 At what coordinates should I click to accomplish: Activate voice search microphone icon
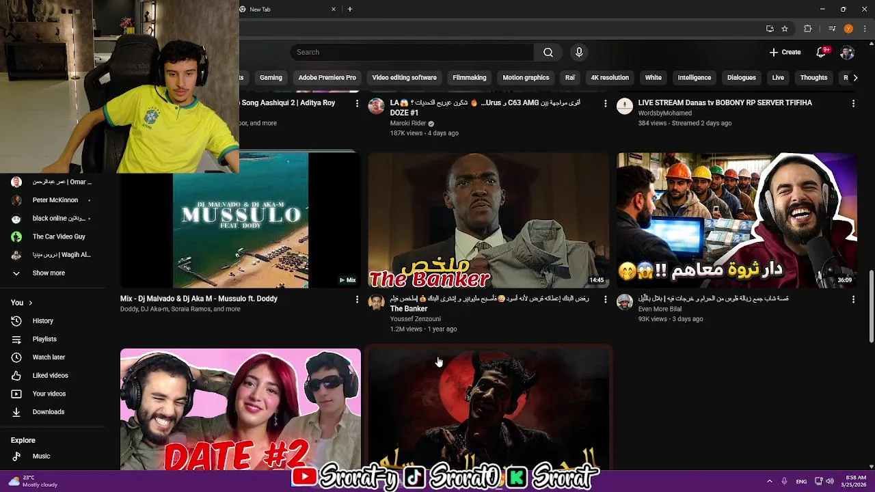click(579, 53)
